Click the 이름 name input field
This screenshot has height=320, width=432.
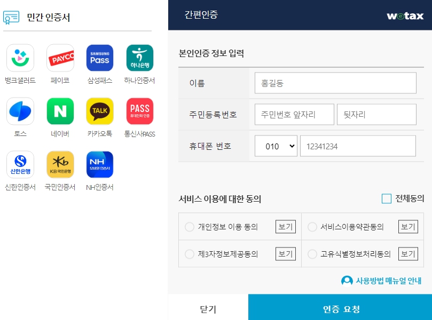coord(335,82)
